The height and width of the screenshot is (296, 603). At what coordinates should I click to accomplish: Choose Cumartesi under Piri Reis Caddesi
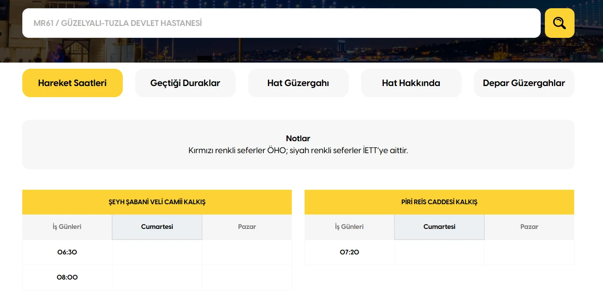click(439, 227)
